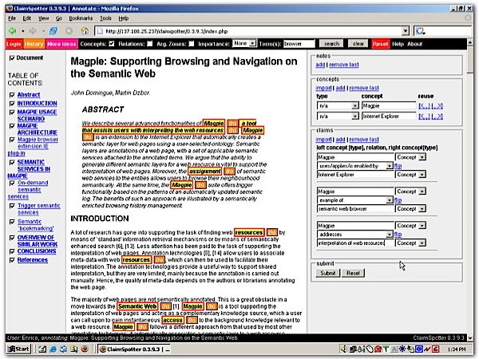
Task: Uncheck the Concepts checkbox
Action: (112, 44)
